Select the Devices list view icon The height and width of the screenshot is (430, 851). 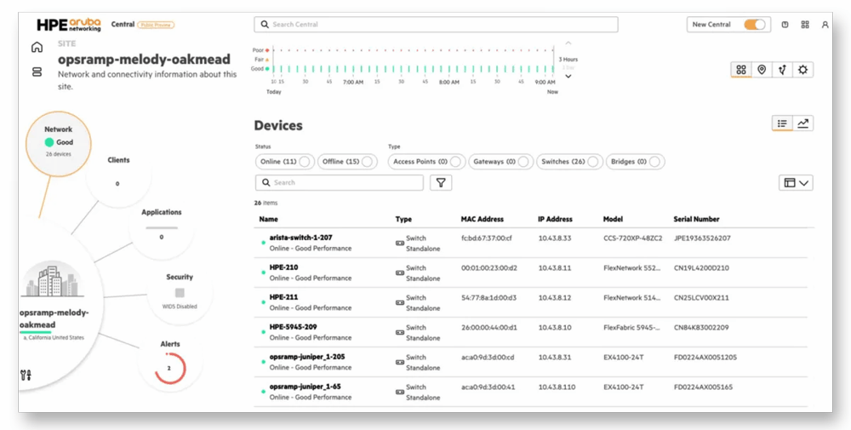click(x=782, y=123)
